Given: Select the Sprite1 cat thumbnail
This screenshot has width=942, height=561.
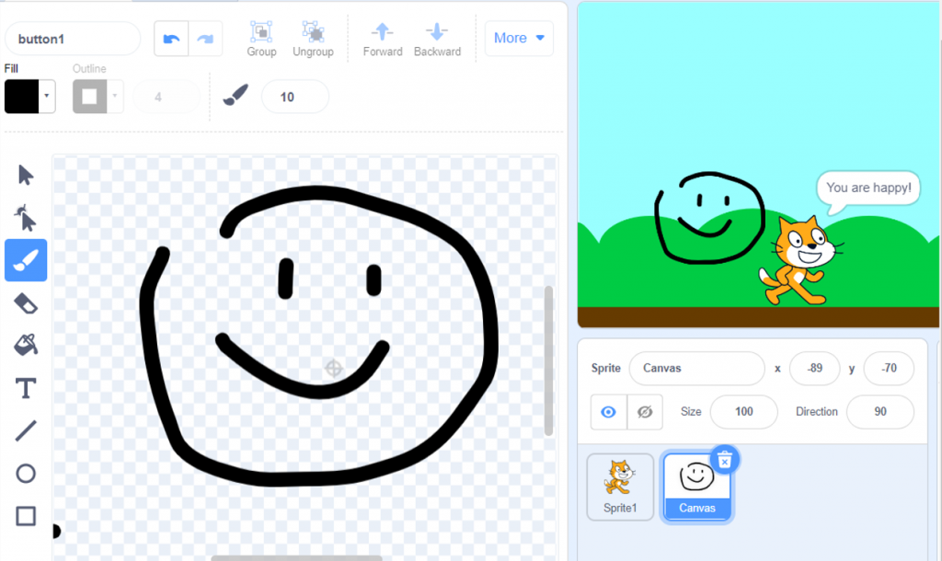Looking at the screenshot, I should click(620, 487).
